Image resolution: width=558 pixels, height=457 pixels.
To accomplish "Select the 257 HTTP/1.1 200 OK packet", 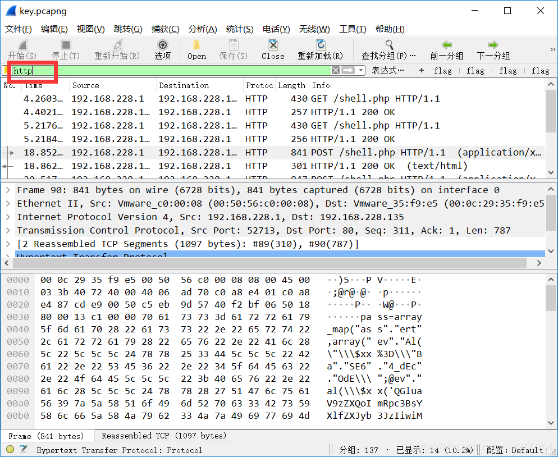I will [x=273, y=112].
